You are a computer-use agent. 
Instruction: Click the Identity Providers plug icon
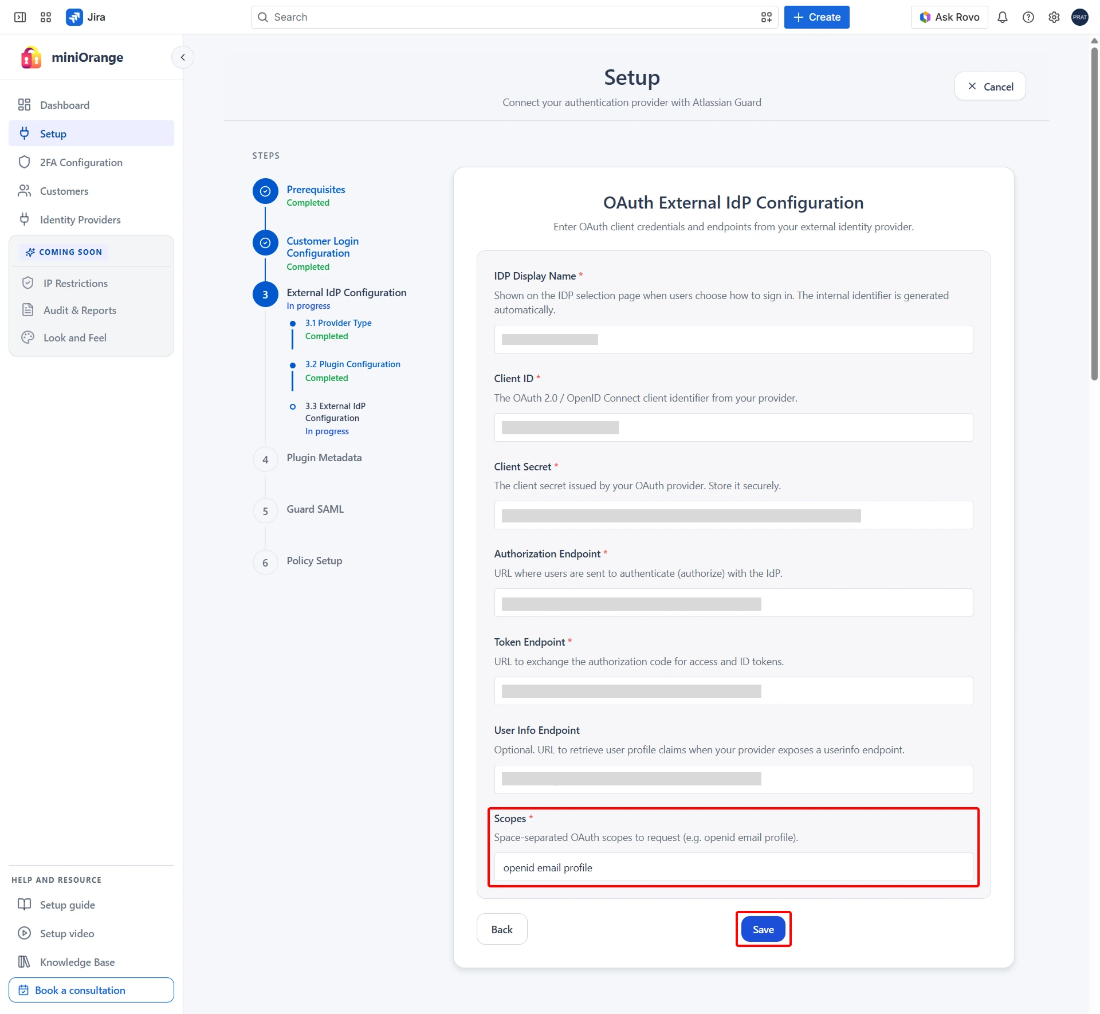[x=24, y=219]
